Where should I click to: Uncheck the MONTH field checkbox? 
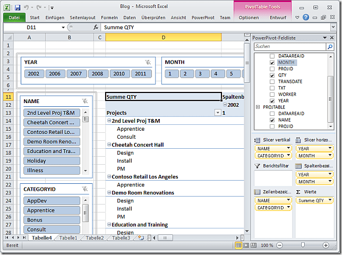click(272, 62)
